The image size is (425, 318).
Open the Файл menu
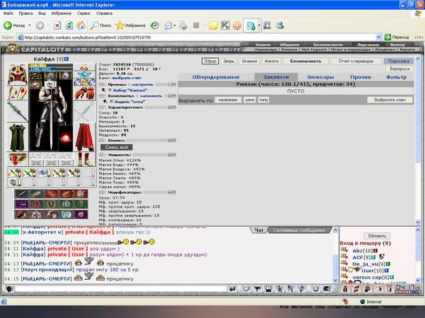8,13
